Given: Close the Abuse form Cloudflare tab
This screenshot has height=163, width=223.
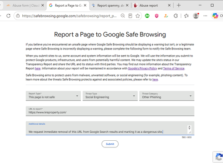Looking at the screenshot, I should click(x=43, y=5).
